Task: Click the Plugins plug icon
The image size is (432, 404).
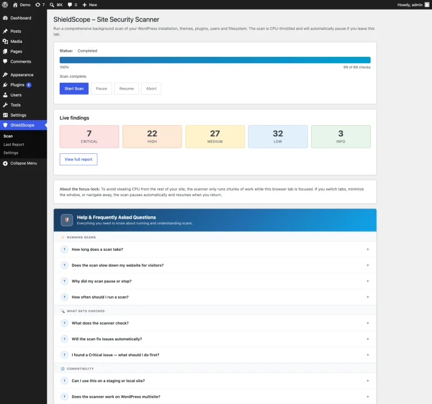Action: click(5, 85)
